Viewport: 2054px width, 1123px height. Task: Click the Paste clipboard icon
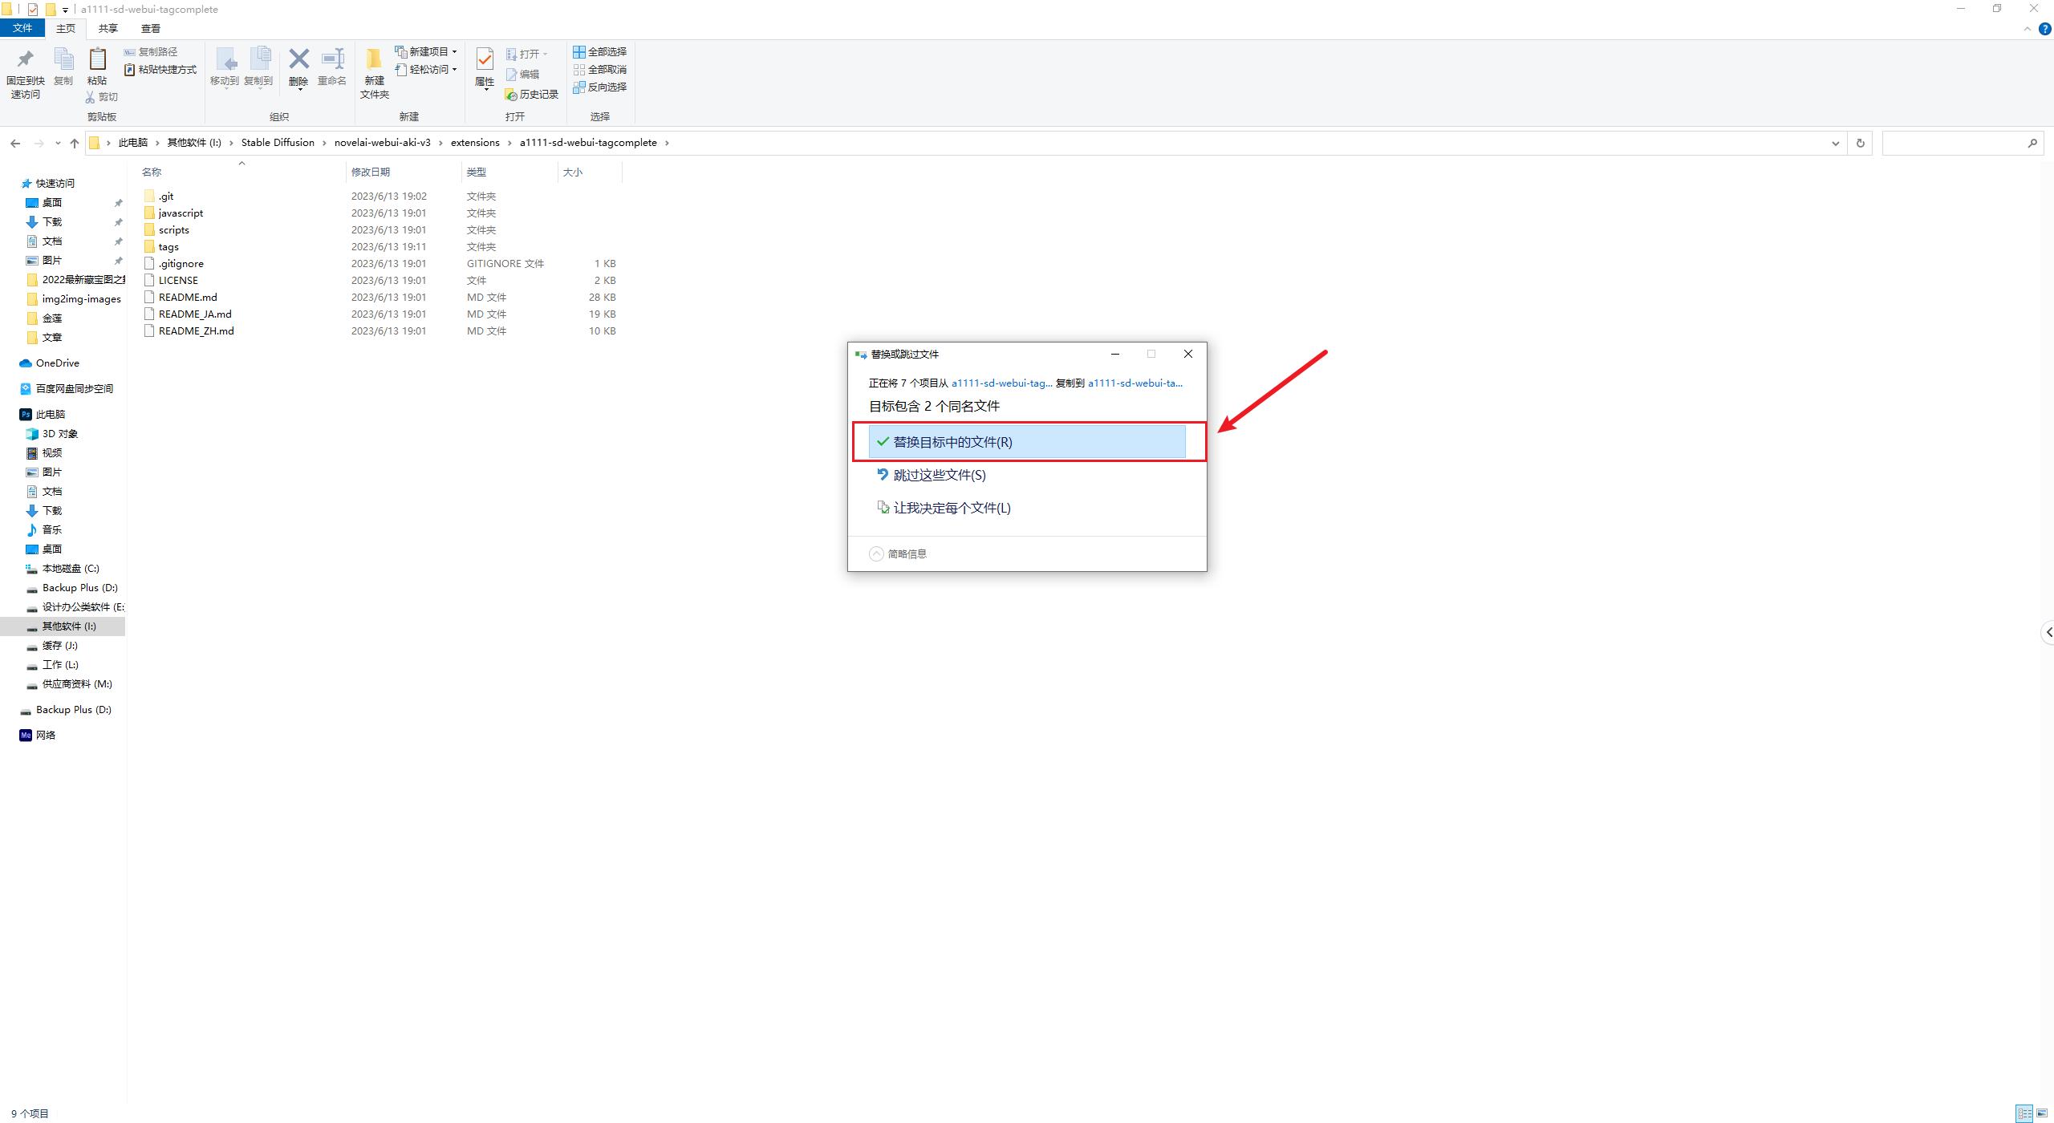pos(97,61)
